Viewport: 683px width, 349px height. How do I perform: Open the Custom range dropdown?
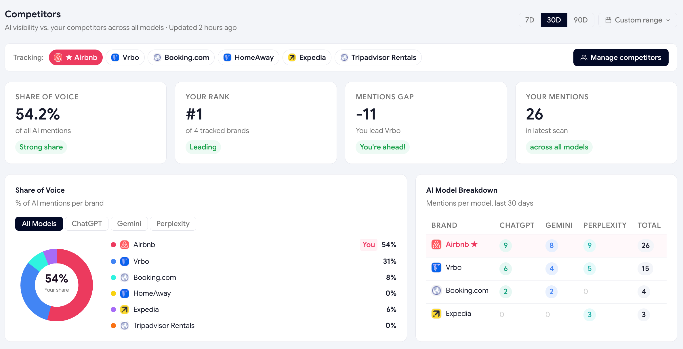click(x=638, y=20)
